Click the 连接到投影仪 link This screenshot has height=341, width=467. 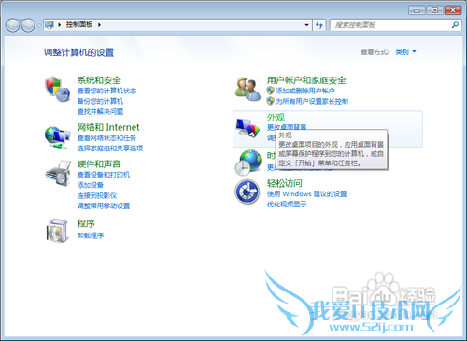click(97, 195)
